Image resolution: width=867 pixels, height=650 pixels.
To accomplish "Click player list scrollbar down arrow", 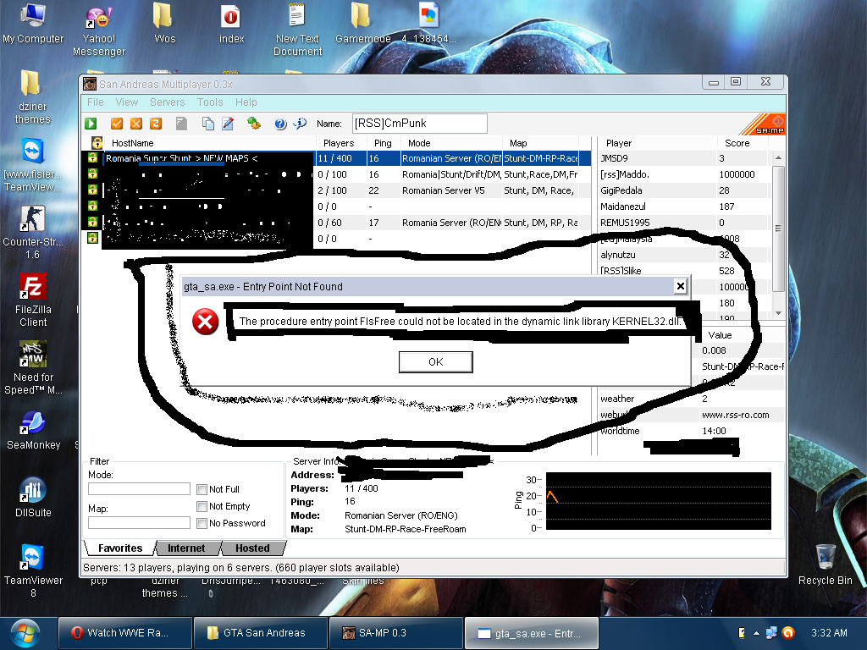I will (x=778, y=313).
